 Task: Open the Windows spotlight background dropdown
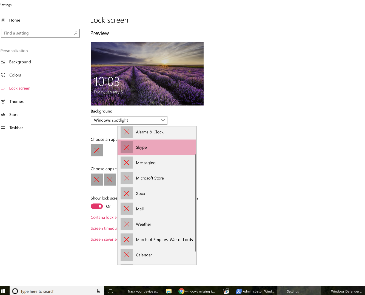[129, 120]
